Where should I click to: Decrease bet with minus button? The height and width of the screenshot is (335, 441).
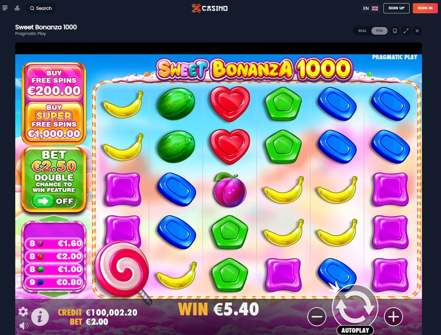[x=317, y=317]
